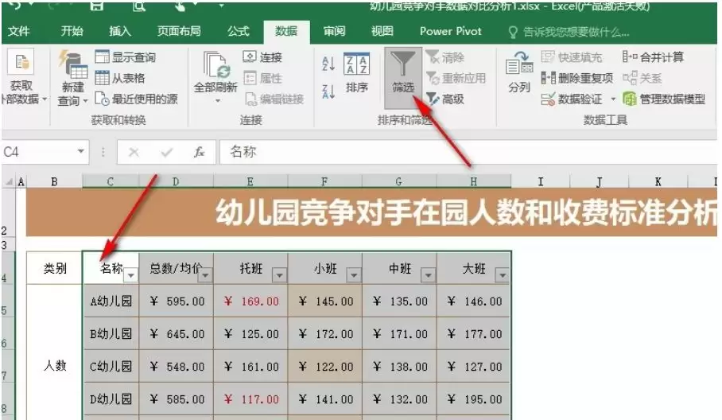Toggle the Filter (筛选) funnel button
The width and height of the screenshot is (722, 420).
pos(403,77)
